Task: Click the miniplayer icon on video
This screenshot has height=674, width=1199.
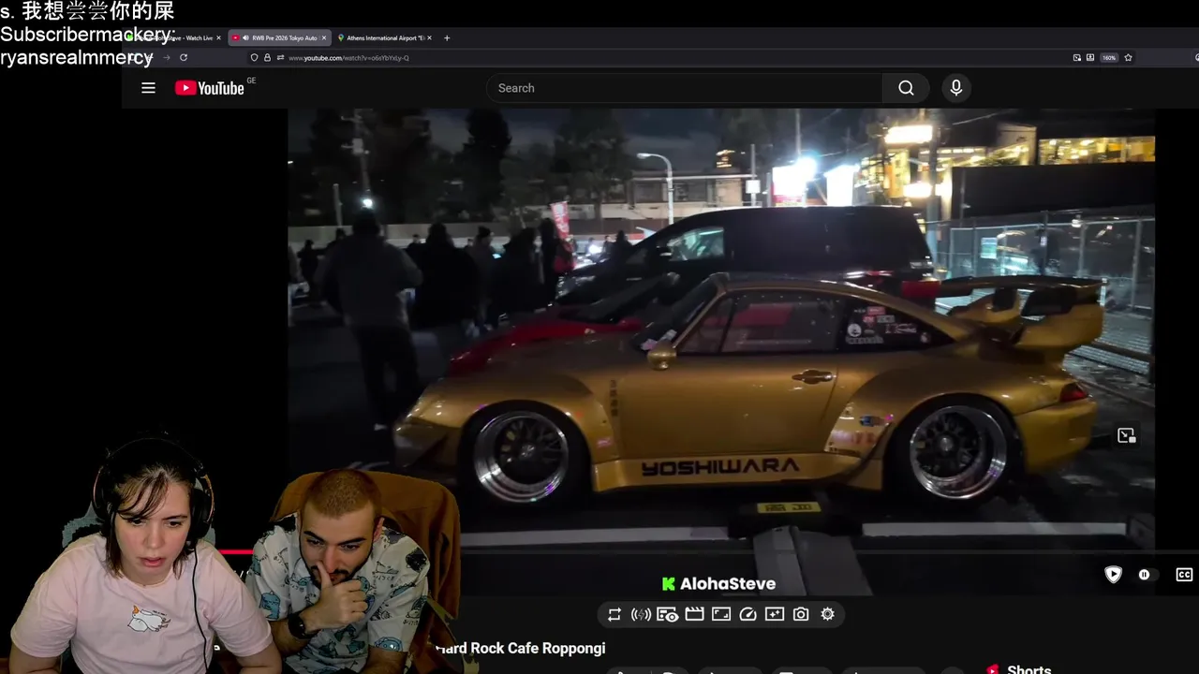Action: tap(1126, 435)
